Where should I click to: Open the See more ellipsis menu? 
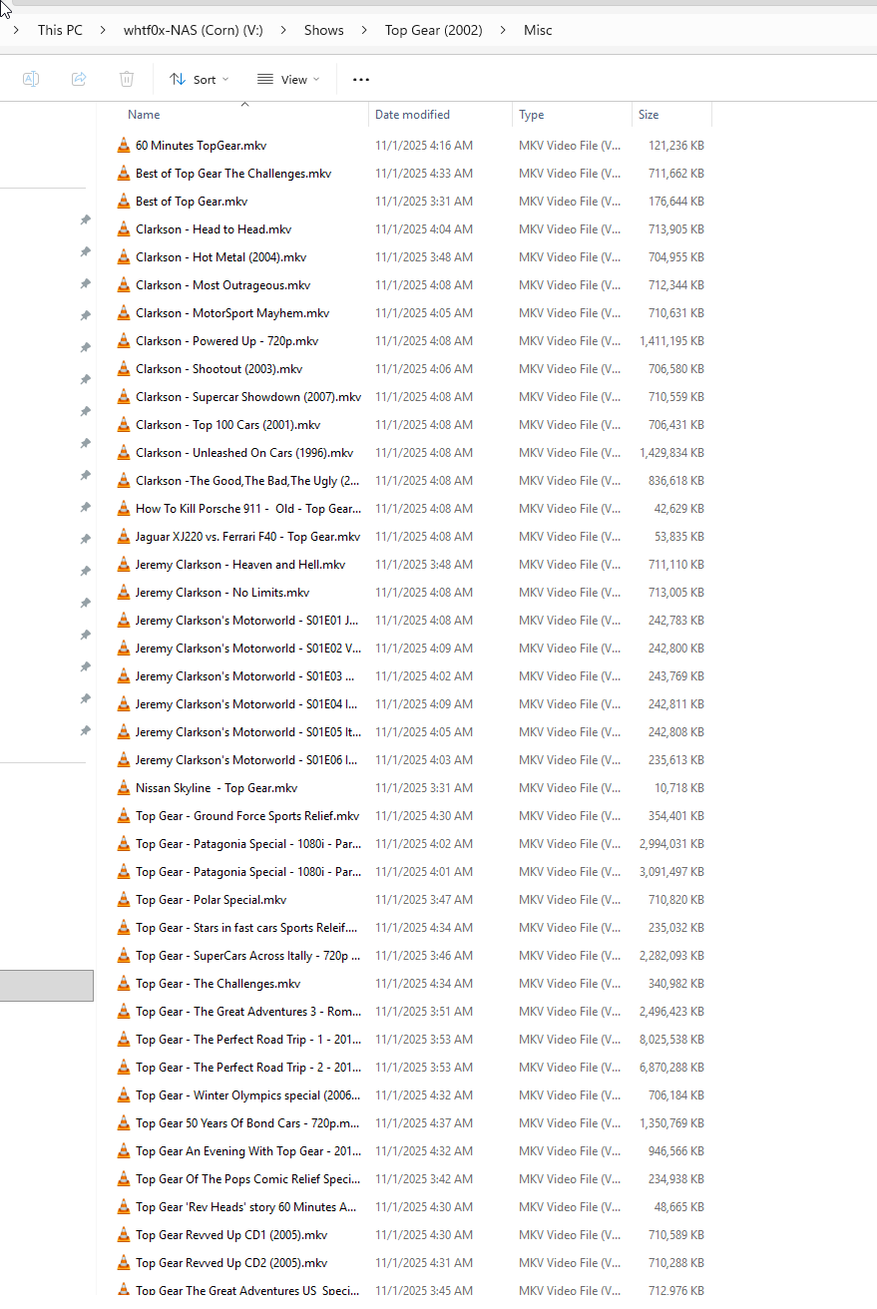361,80
